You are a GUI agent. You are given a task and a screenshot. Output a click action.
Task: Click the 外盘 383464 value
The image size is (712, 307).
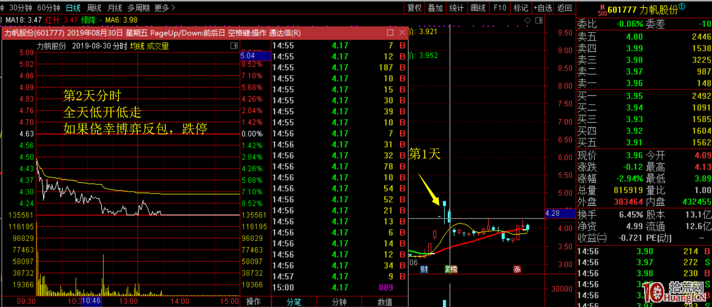tap(629, 202)
